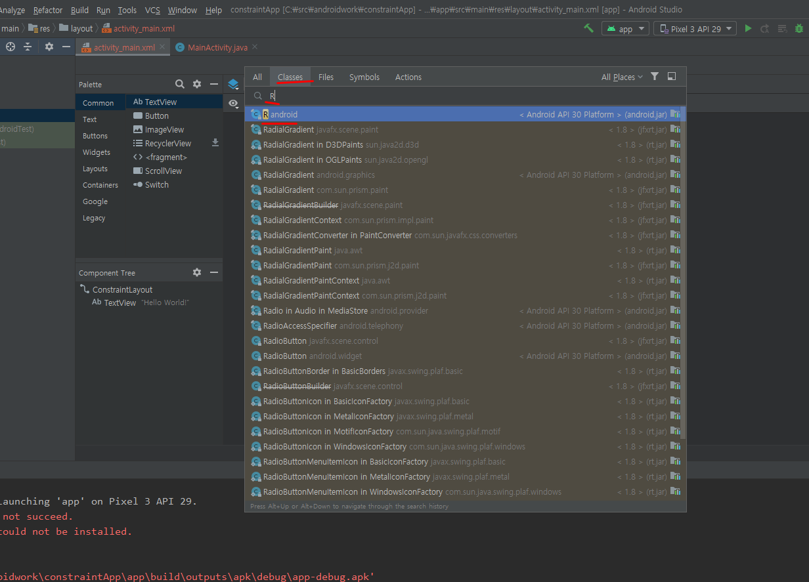Screen dimensions: 809x582
Task: Open the Palette settings gear icon
Action: click(x=197, y=84)
